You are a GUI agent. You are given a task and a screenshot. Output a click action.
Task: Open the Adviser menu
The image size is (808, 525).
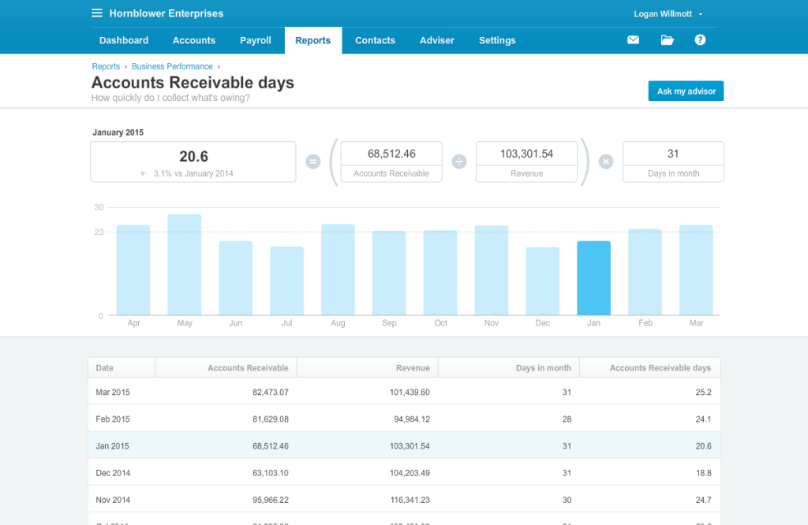436,40
